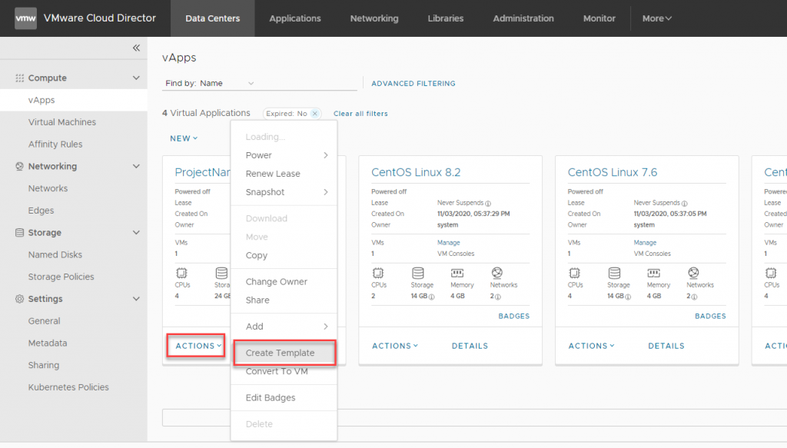Open the Find by Name dropdown
The height and width of the screenshot is (448, 787).
[x=227, y=83]
